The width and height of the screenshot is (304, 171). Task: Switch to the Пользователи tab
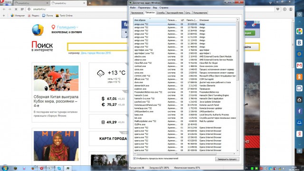click(200, 13)
